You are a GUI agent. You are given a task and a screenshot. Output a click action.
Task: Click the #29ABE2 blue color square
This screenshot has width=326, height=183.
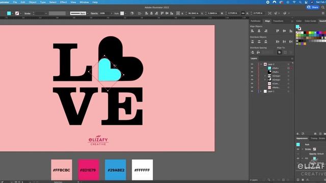pos(116,170)
